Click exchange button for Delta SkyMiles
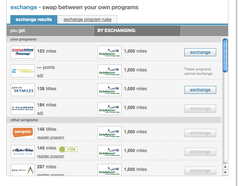Image resolution: width=238 pixels, height=186 pixels. [x=200, y=90]
